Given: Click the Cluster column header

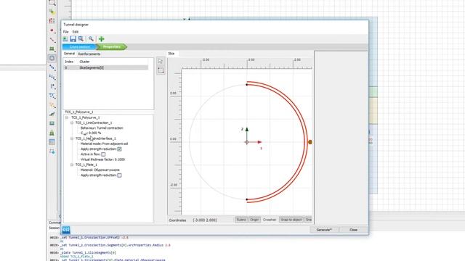Looking at the screenshot, I should click(x=84, y=62).
